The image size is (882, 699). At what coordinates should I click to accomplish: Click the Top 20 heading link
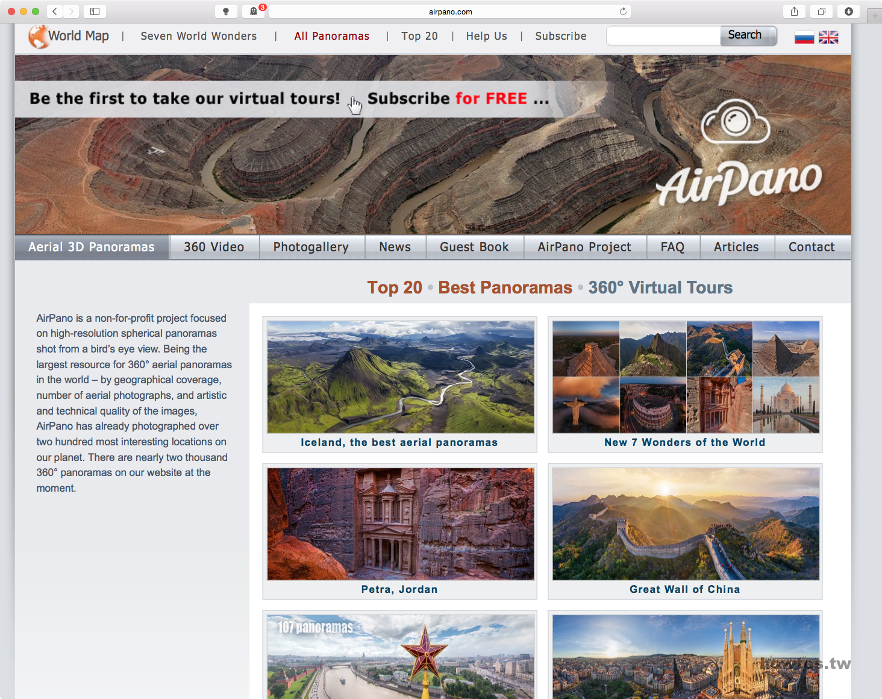(395, 287)
